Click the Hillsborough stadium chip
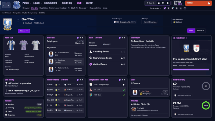Image resolution: width=215 pixels, height=121 pixels. coord(12,69)
